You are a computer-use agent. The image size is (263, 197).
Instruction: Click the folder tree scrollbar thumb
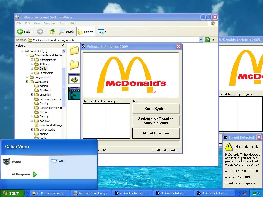pyautogui.click(x=64, y=87)
